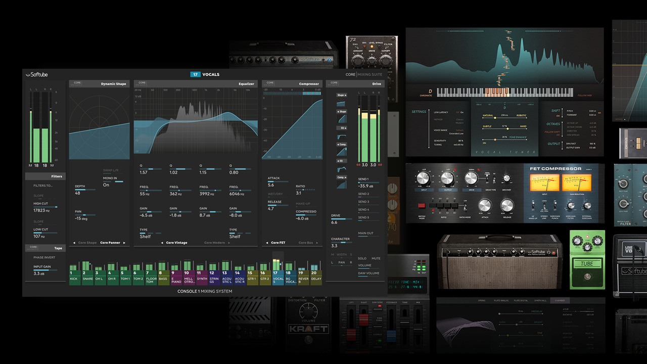The height and width of the screenshot is (364, 647).
Task: Click the CORE badge in Equalizer header
Action: tap(142, 83)
